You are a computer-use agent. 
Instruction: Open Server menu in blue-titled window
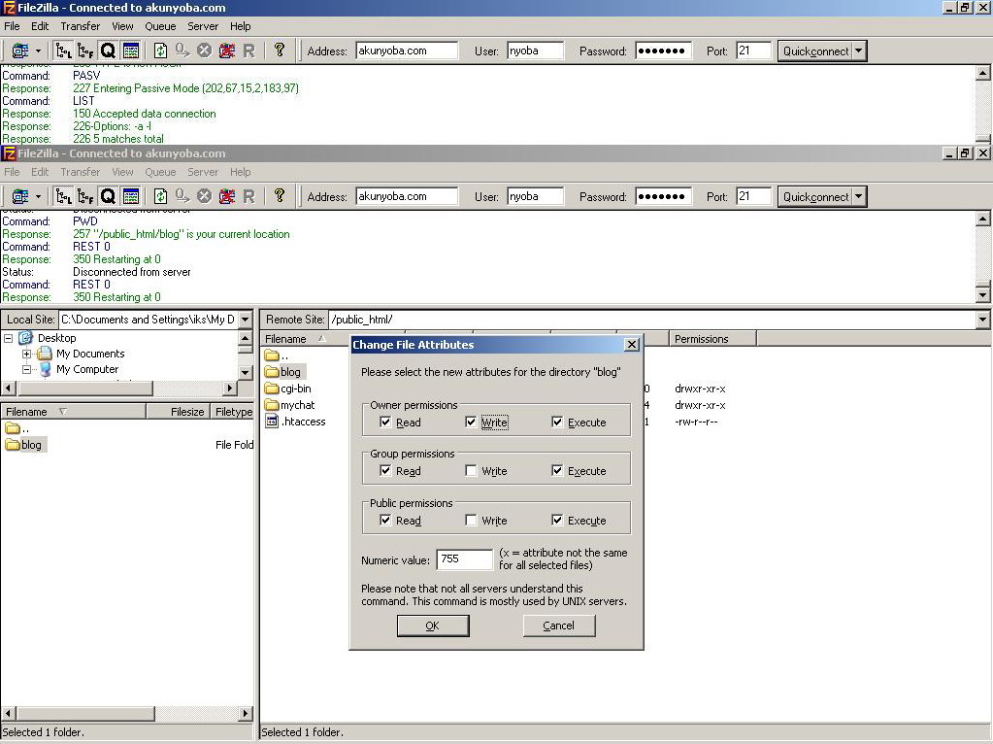[x=203, y=26]
